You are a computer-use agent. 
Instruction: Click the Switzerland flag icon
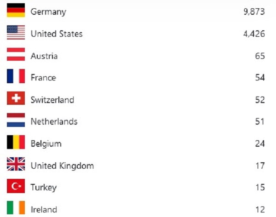16,98
